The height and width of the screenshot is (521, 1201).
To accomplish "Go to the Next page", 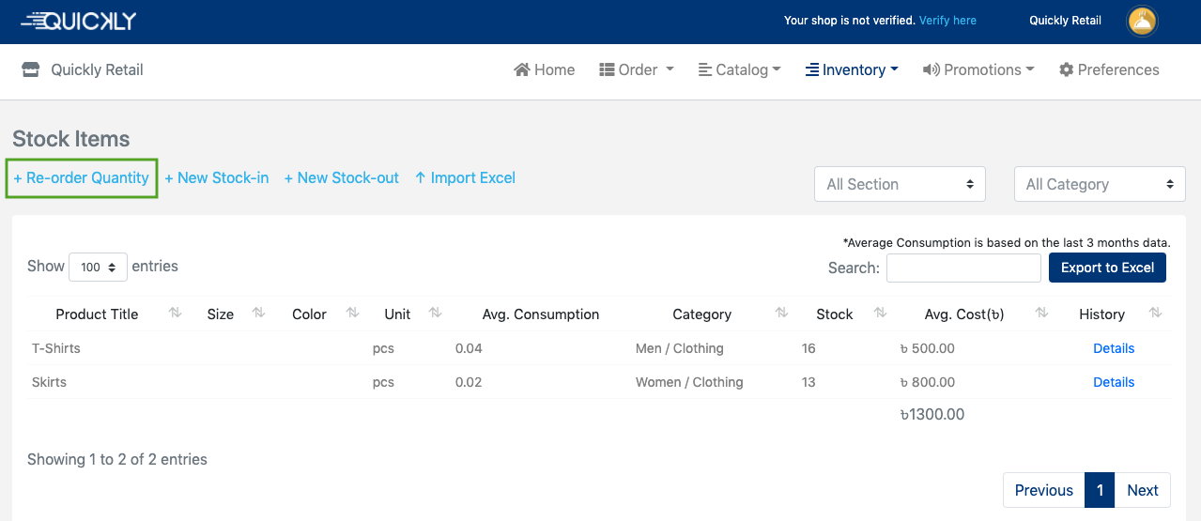I will (1142, 490).
